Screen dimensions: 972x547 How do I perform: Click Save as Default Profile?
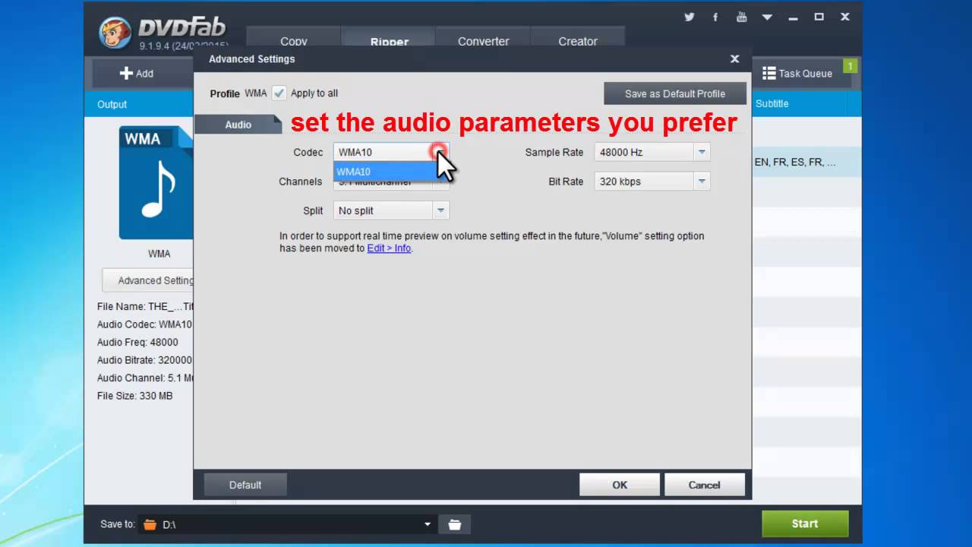tap(675, 93)
